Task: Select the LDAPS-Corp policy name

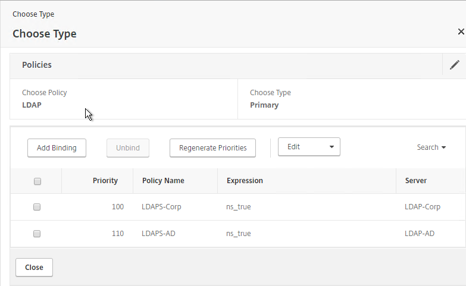Action: (161, 207)
